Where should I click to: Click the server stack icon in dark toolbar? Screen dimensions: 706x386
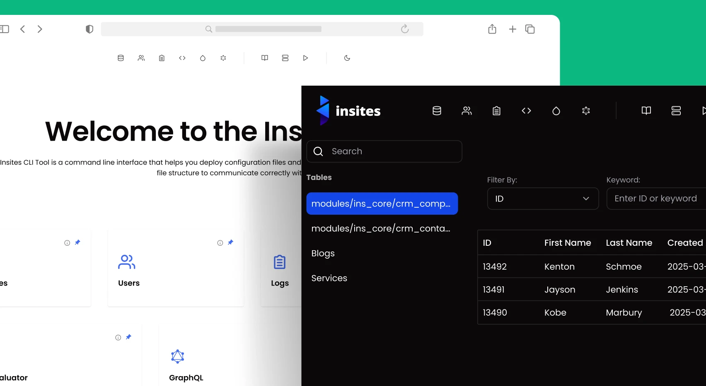pos(676,111)
